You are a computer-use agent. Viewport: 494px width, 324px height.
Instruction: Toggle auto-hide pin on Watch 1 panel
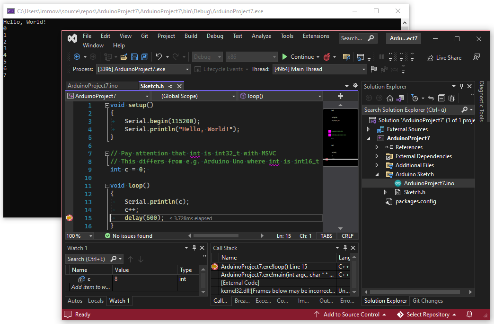(194, 248)
